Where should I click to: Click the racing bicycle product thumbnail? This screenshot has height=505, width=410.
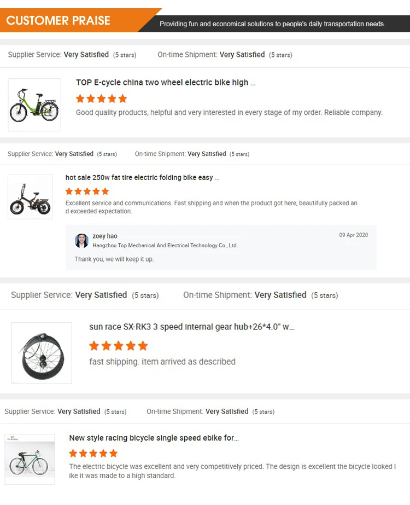tap(30, 459)
